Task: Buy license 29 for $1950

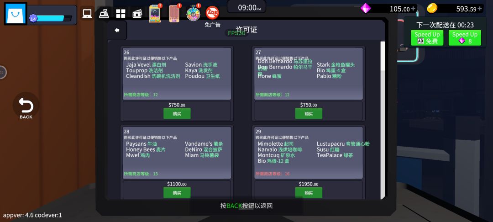Action: [x=309, y=193]
